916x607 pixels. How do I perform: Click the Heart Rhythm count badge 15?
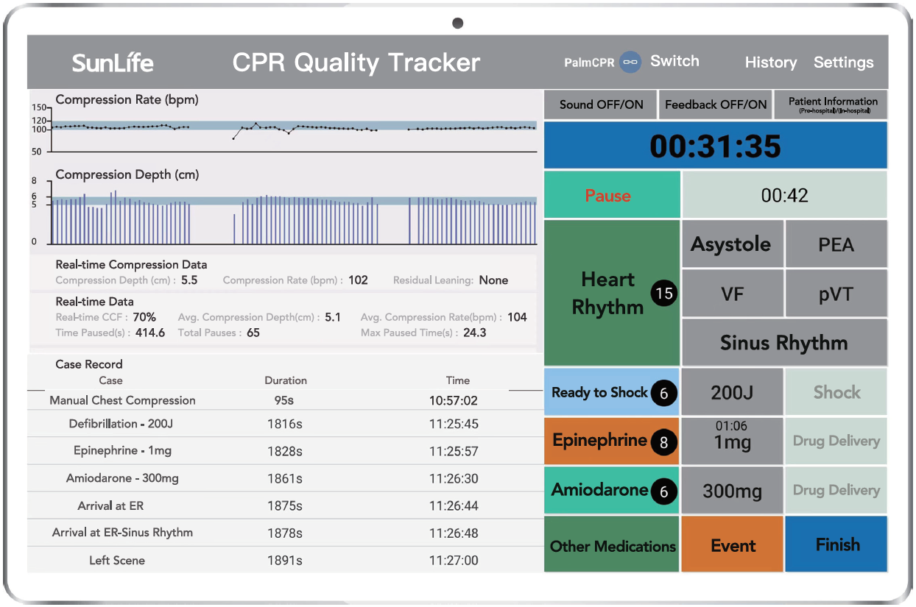click(664, 294)
